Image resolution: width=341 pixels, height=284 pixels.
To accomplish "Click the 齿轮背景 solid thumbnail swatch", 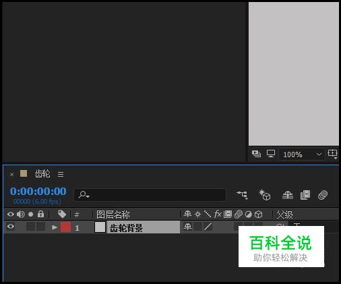I will (x=100, y=227).
